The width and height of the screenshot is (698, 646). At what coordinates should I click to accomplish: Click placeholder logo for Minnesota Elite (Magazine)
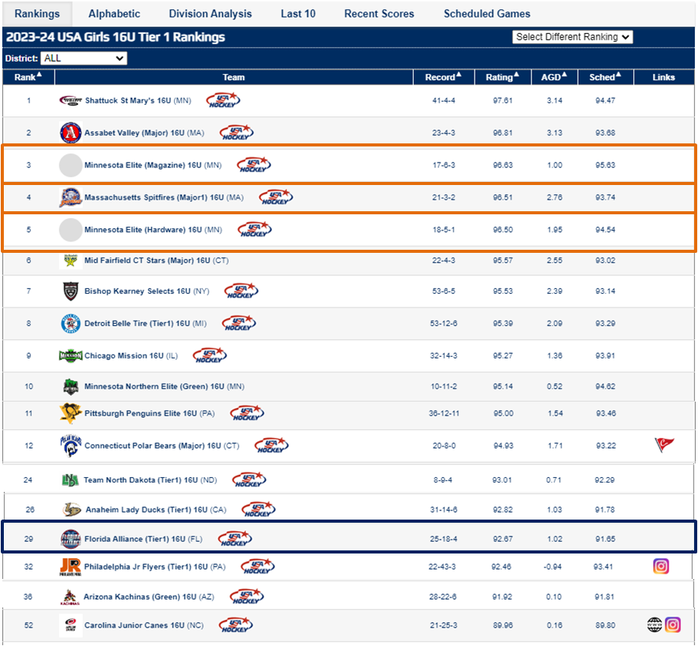70,165
